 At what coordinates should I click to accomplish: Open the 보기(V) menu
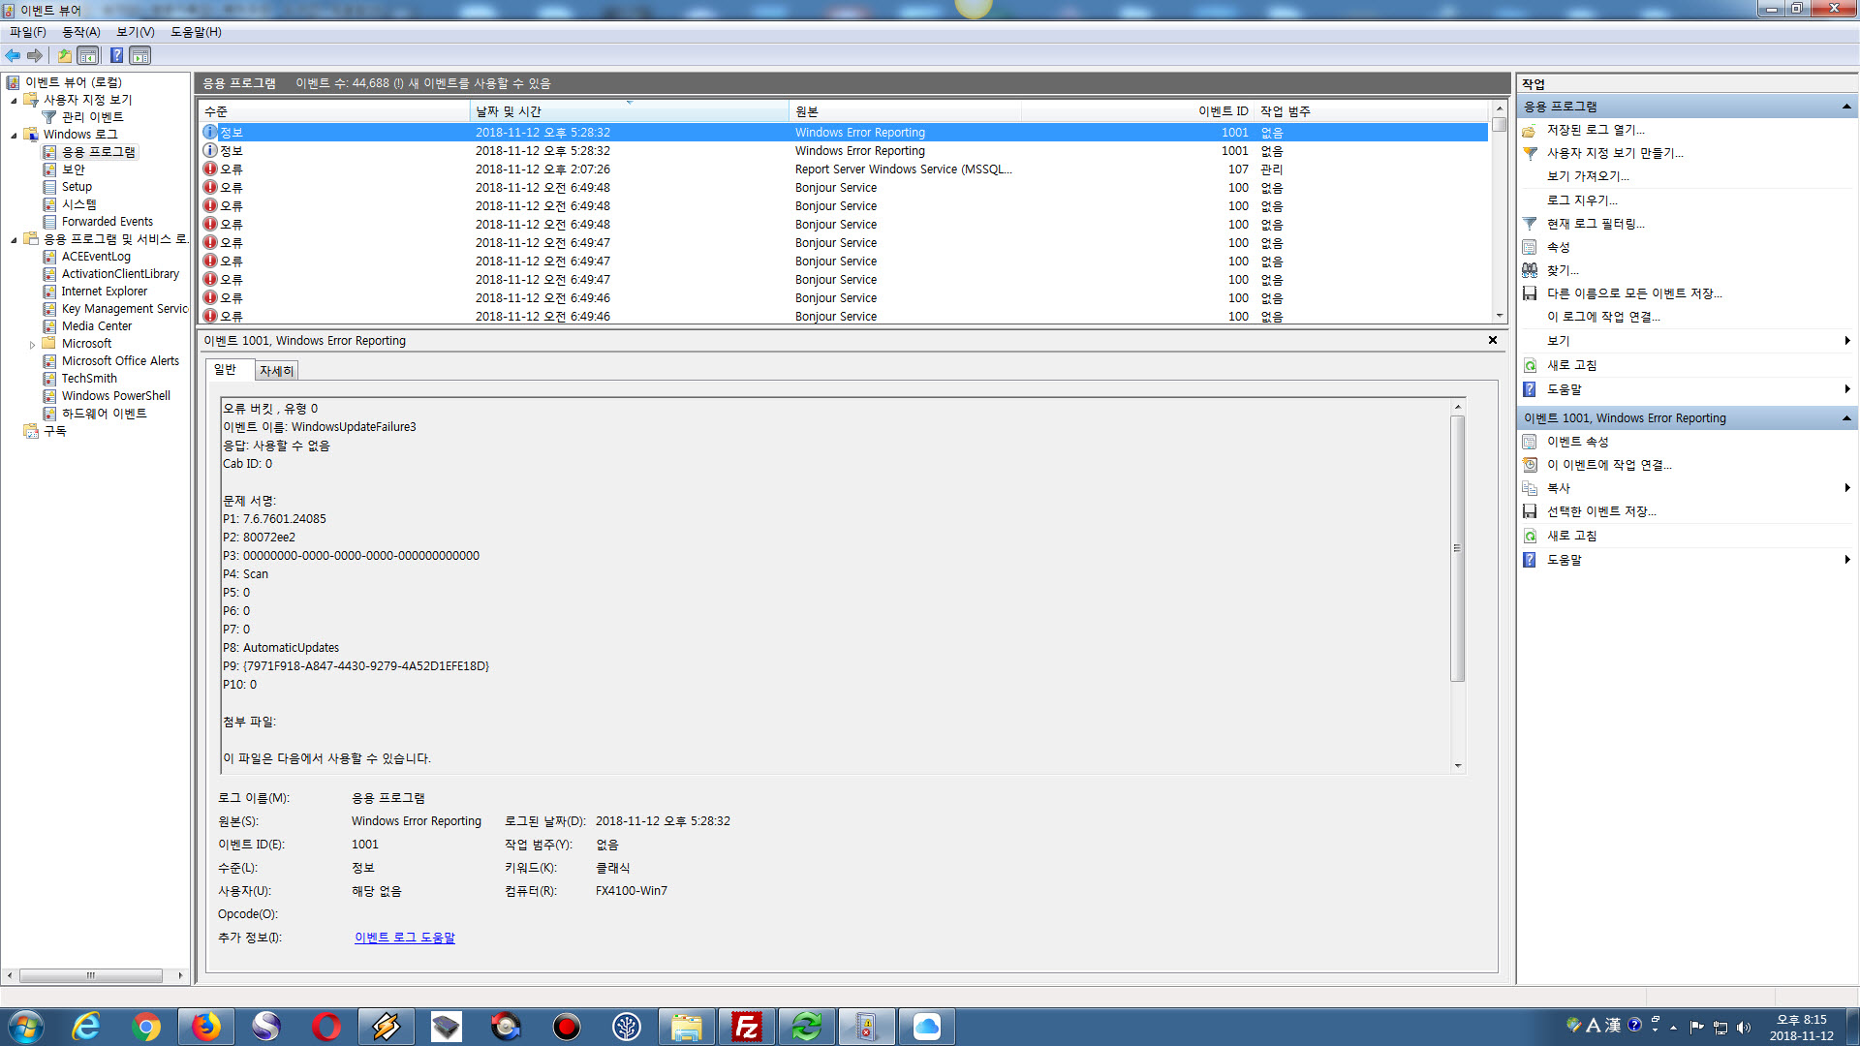click(136, 32)
